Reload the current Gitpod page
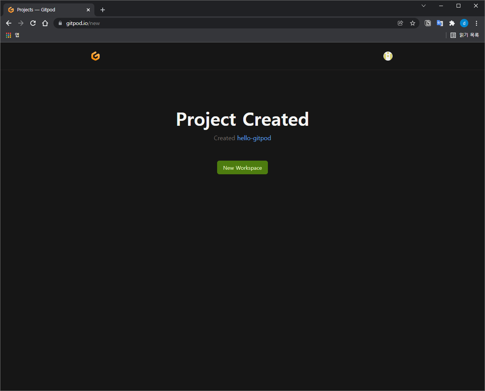 click(x=33, y=23)
